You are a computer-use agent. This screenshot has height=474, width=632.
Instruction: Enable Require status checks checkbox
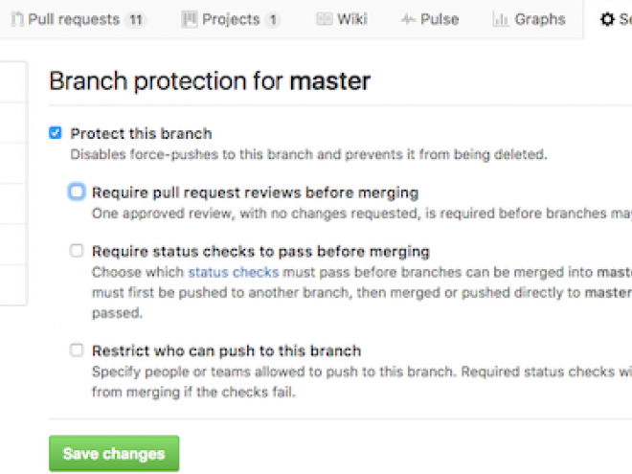tap(77, 251)
